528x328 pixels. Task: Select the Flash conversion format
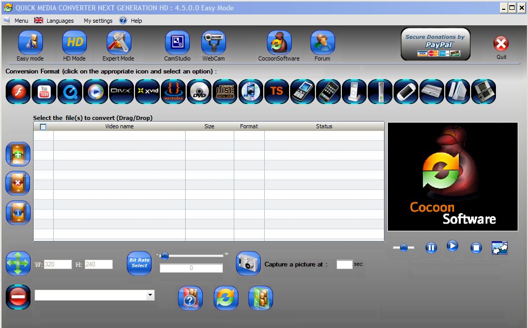[x=18, y=92]
